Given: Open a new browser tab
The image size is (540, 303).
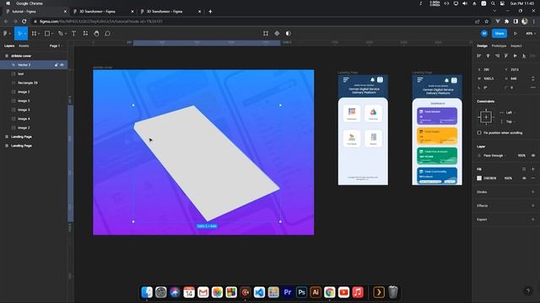Looking at the screenshot, I should tap(210, 11).
